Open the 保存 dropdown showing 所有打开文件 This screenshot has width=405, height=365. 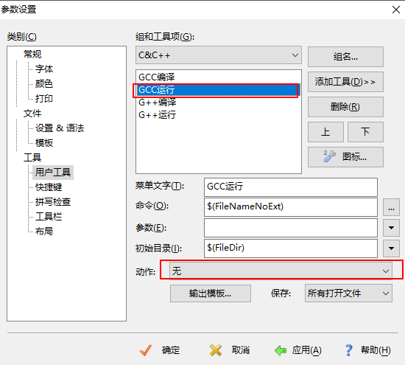click(x=348, y=293)
